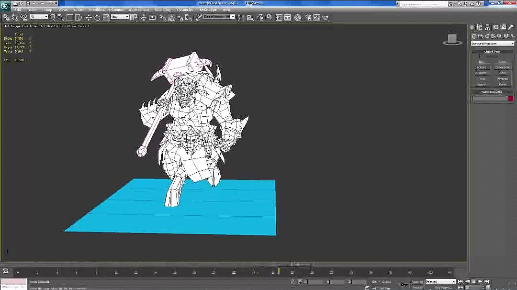This screenshot has width=517, height=290.
Task: Jump to start with Go to Start button
Action: coord(461,282)
